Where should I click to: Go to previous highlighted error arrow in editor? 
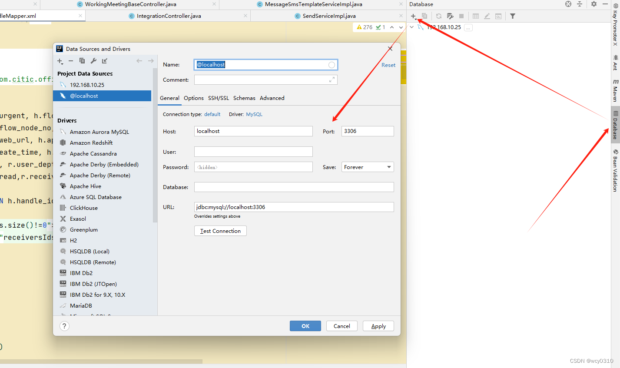coord(392,27)
